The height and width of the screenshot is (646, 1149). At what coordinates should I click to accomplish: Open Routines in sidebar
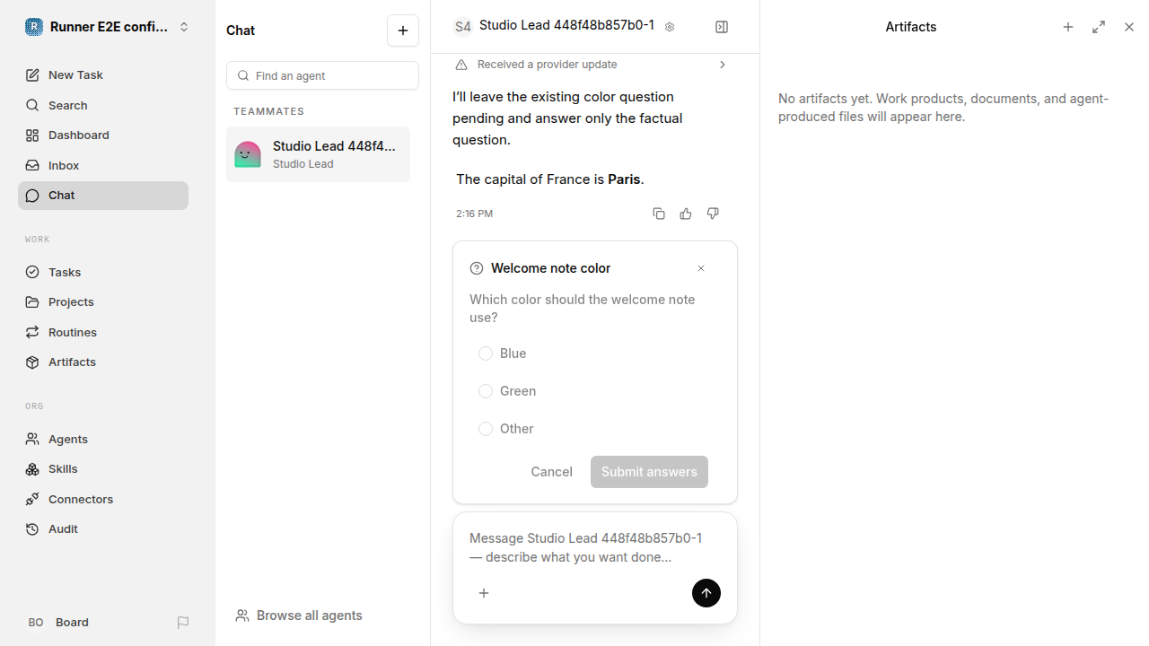point(103,332)
